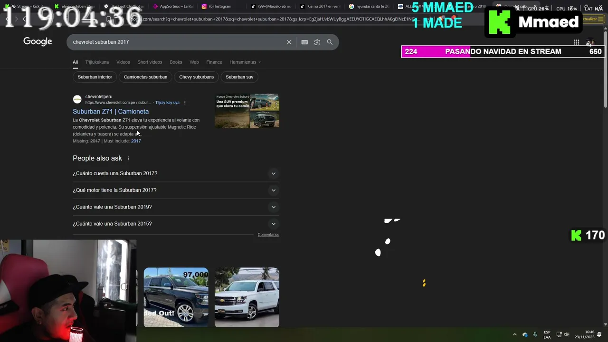
Task: Select the T'ijtukukuna results tab
Action: (x=97, y=62)
